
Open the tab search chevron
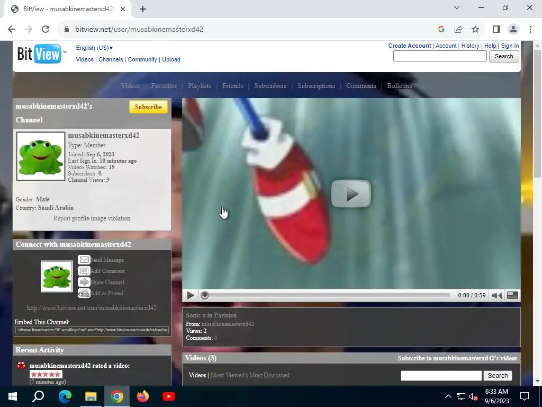coord(457,7)
